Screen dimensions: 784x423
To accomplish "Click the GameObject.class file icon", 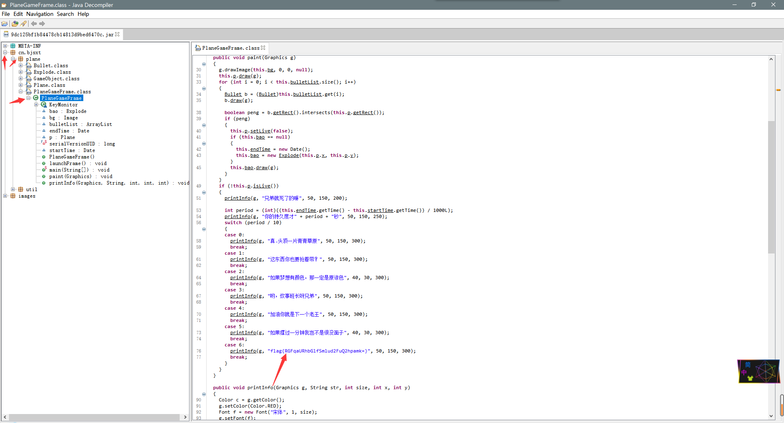I will pyautogui.click(x=29, y=79).
